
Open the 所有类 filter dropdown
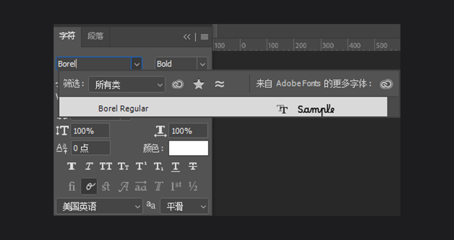[x=127, y=85]
